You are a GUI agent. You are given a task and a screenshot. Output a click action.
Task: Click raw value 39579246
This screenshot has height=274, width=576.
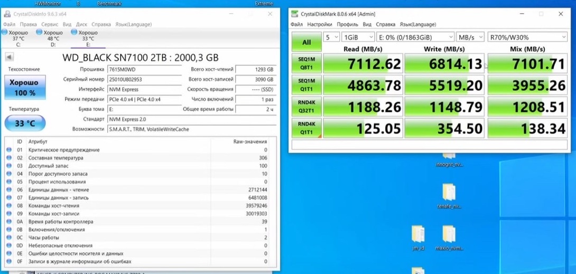tap(256, 206)
